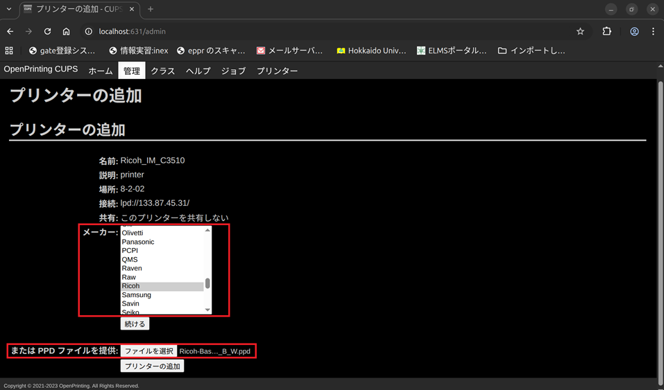Open the apps grid icon in bookmarks bar

coord(9,51)
